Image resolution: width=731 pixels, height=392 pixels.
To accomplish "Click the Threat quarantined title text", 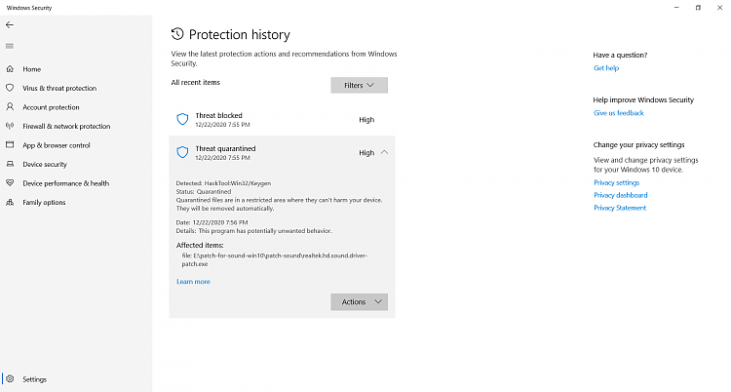I will 225,148.
